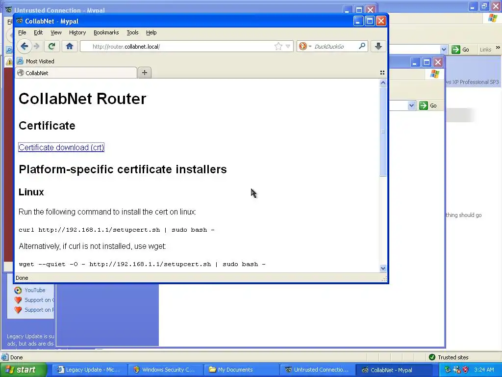Open the History menu
Image resolution: width=502 pixels, height=377 pixels.
77,32
